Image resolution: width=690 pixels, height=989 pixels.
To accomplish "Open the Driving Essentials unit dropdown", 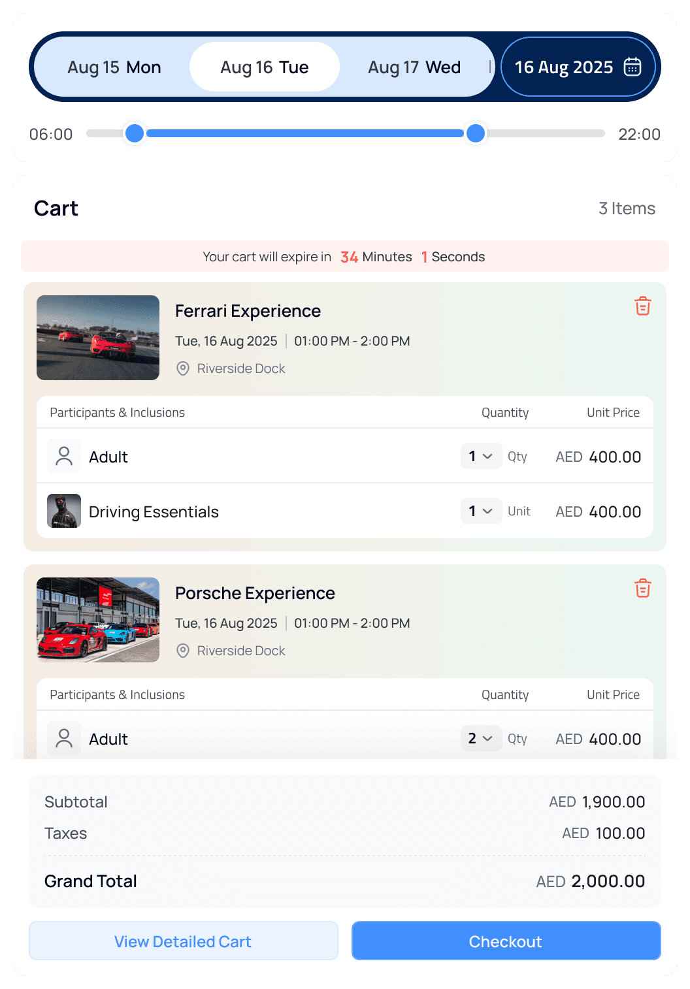I will click(481, 511).
